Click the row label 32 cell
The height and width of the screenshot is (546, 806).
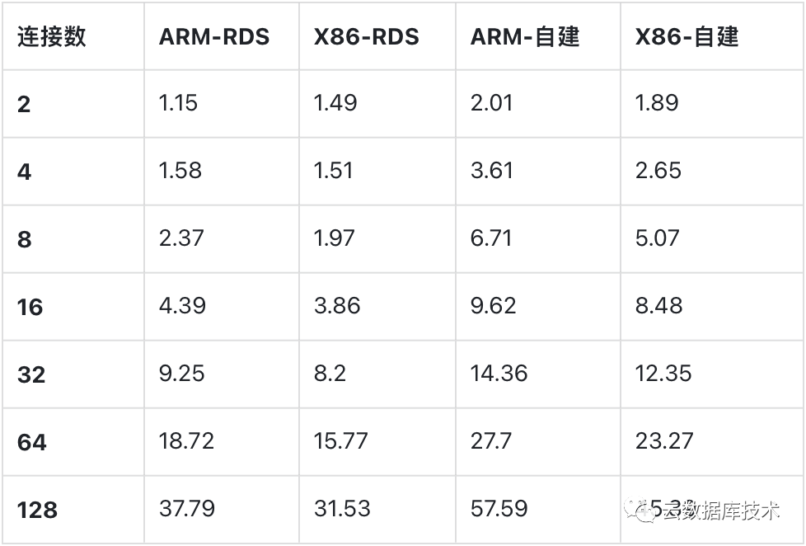[x=31, y=374]
